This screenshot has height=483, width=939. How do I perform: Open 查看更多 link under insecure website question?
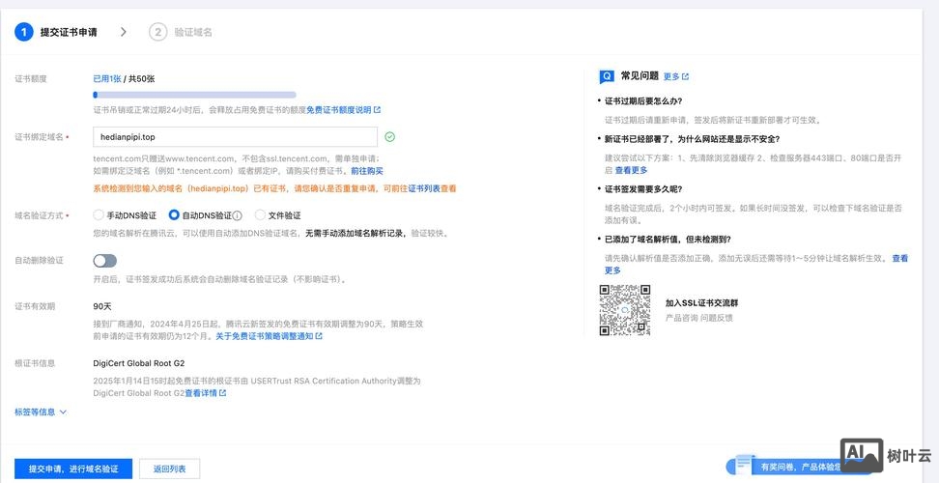pos(631,170)
